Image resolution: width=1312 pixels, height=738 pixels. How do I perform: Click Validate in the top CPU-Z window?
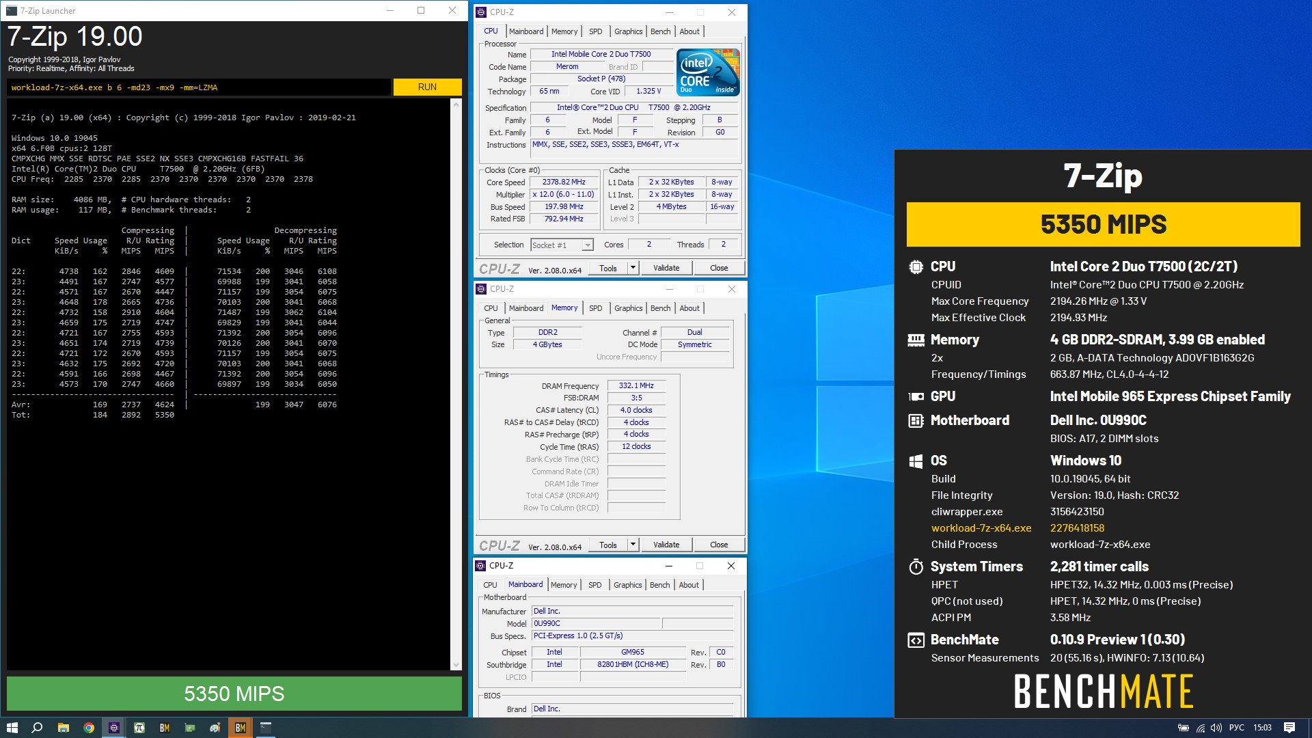pos(666,268)
